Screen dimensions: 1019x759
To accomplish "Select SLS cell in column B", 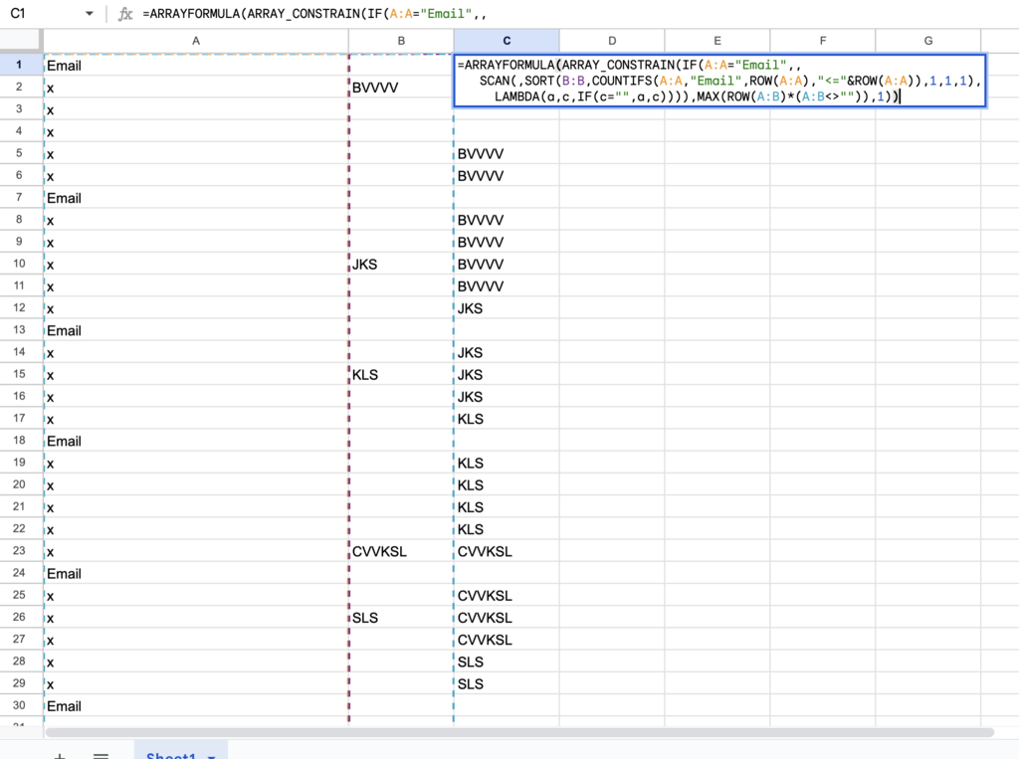I will coord(401,618).
